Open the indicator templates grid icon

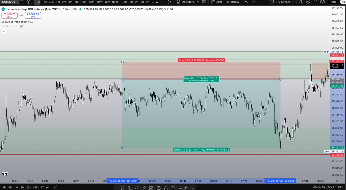(x=204, y=2)
